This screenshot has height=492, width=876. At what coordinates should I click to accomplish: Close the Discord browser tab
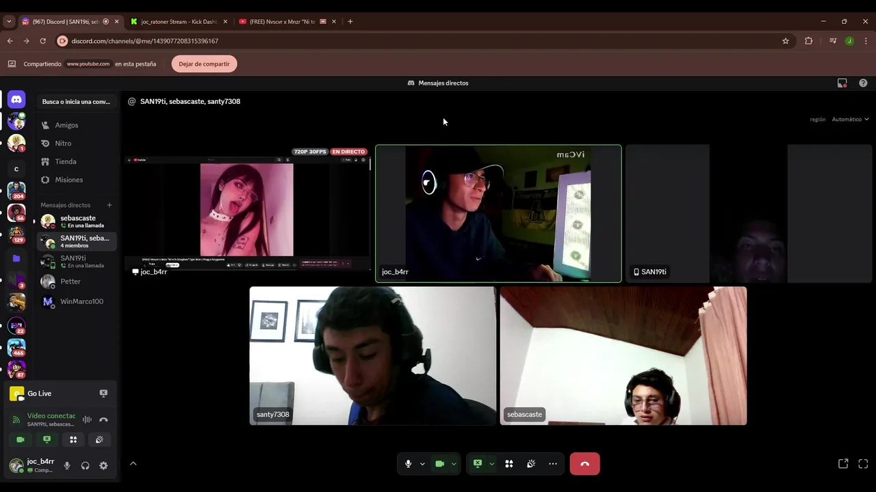point(116,21)
